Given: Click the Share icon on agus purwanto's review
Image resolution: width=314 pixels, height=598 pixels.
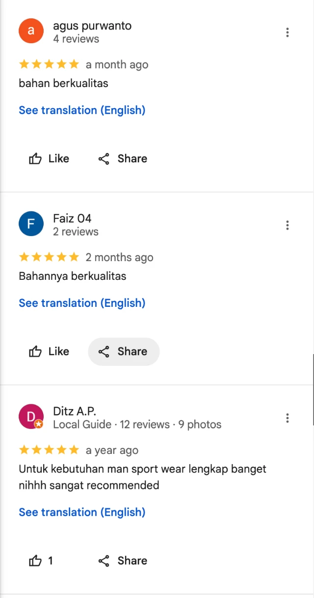Looking at the screenshot, I should [x=104, y=158].
